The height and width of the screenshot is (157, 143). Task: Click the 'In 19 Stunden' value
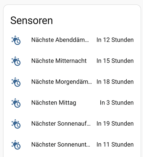(x=115, y=124)
